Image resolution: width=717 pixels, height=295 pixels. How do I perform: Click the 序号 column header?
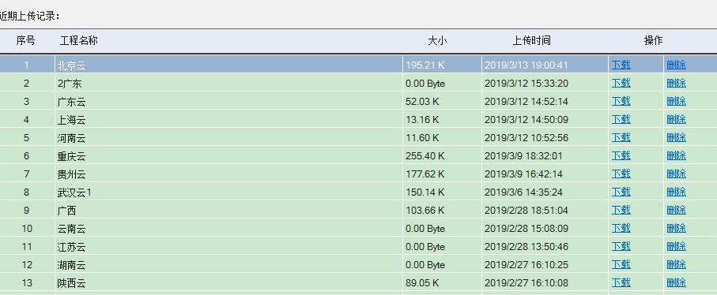tap(25, 40)
